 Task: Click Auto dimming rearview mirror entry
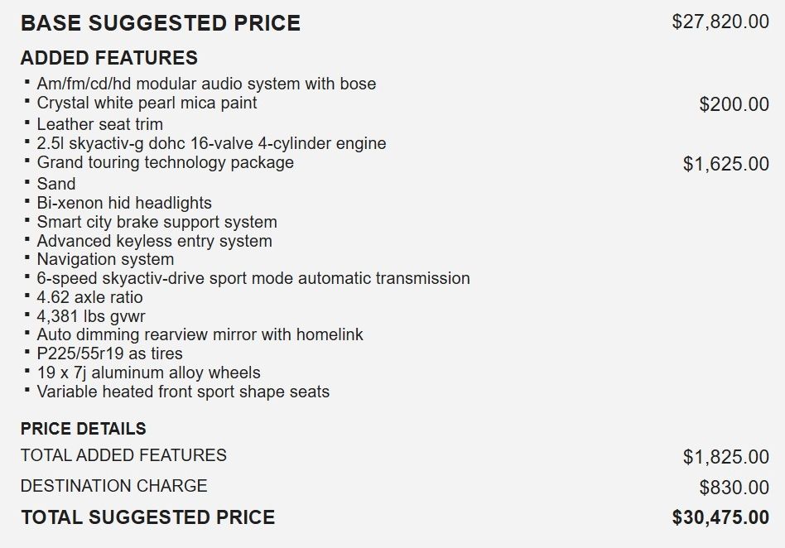tap(200, 334)
